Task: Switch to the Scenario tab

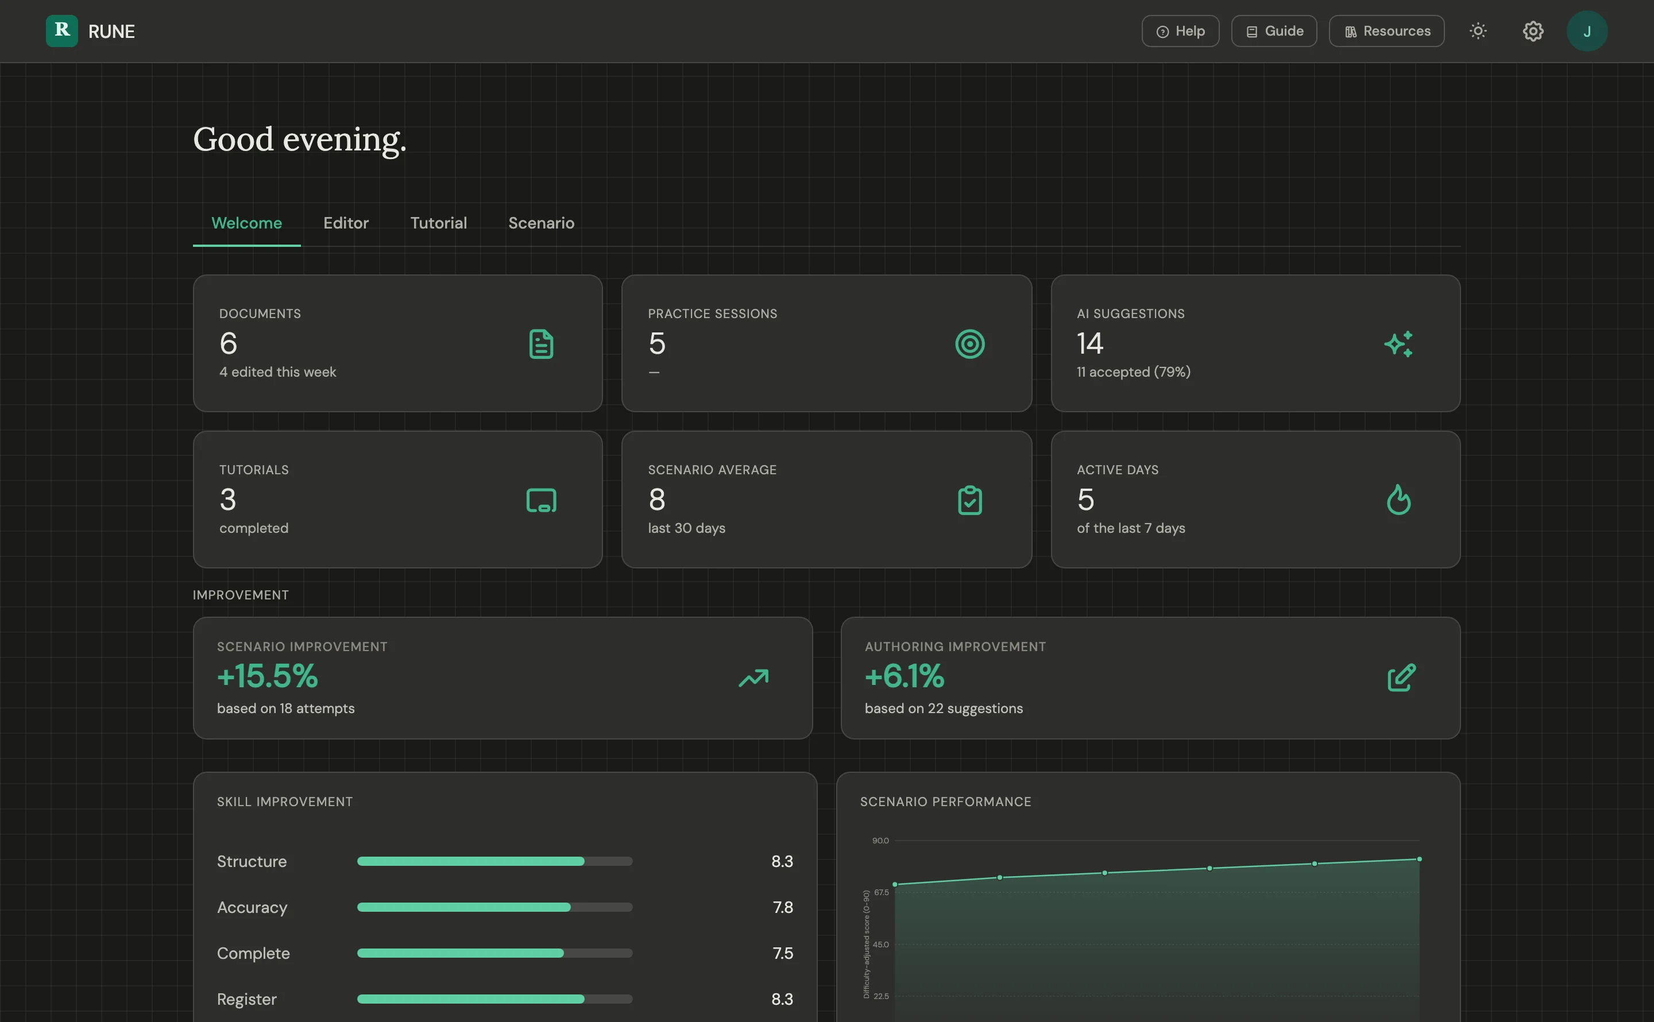Action: (x=542, y=223)
